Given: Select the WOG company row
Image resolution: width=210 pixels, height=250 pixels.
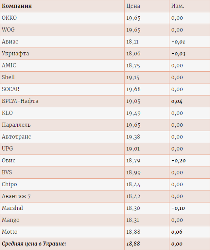Looking at the screenshot, I should pos(105,30).
